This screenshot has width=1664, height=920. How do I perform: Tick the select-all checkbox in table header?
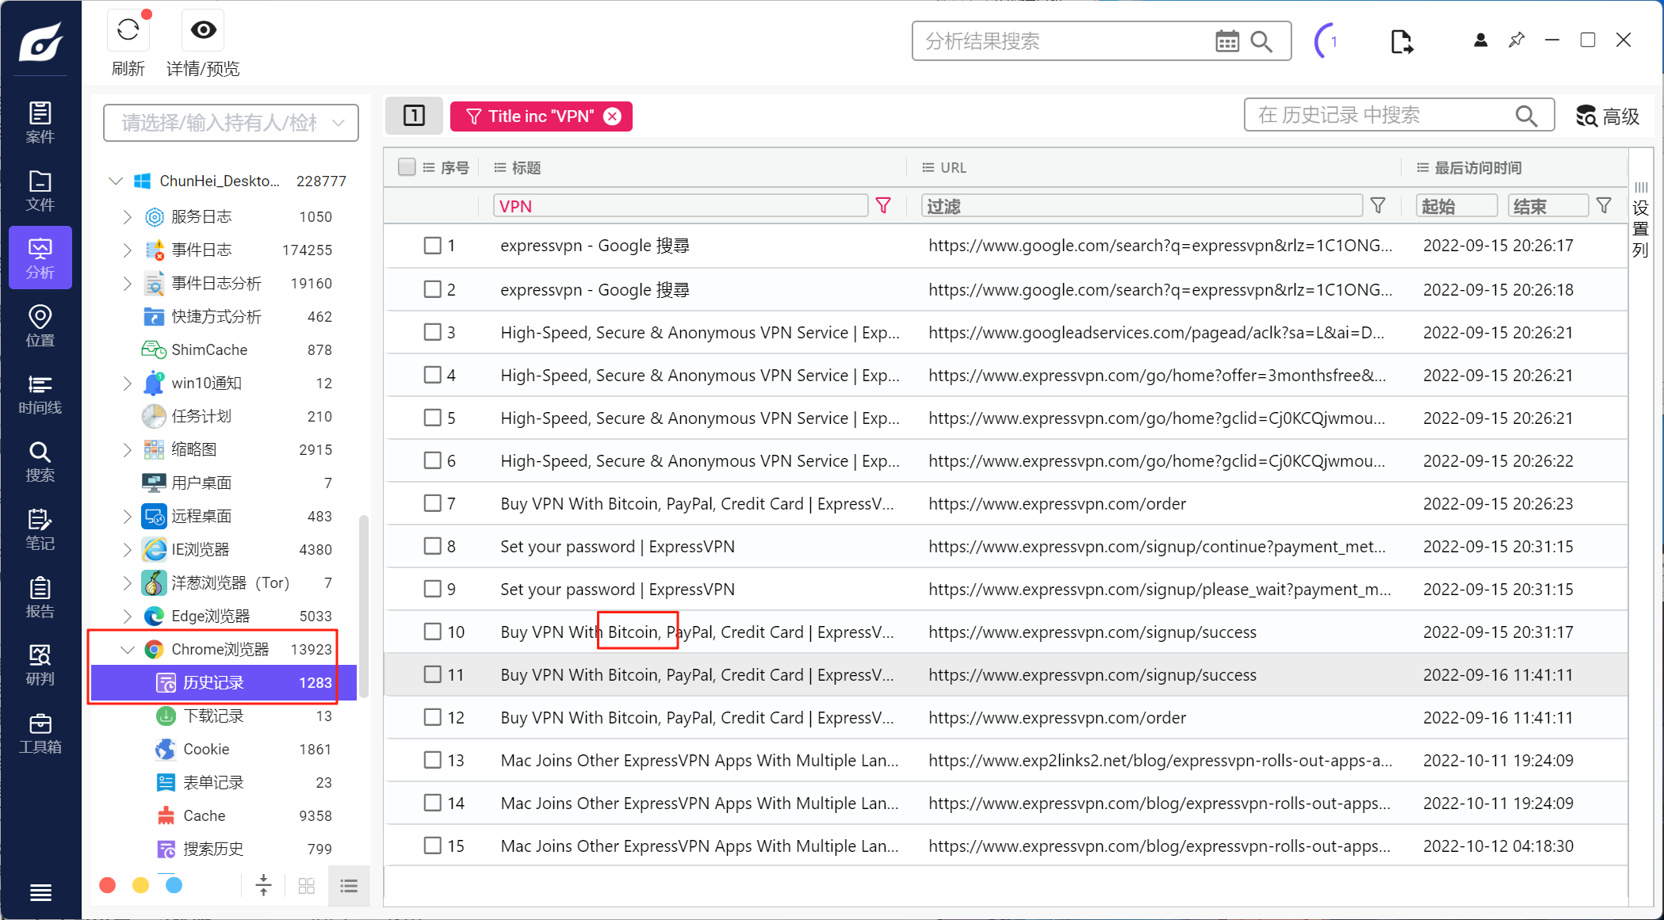coord(407,167)
